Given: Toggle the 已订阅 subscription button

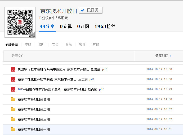Looking at the screenshot, I should (x=91, y=10).
